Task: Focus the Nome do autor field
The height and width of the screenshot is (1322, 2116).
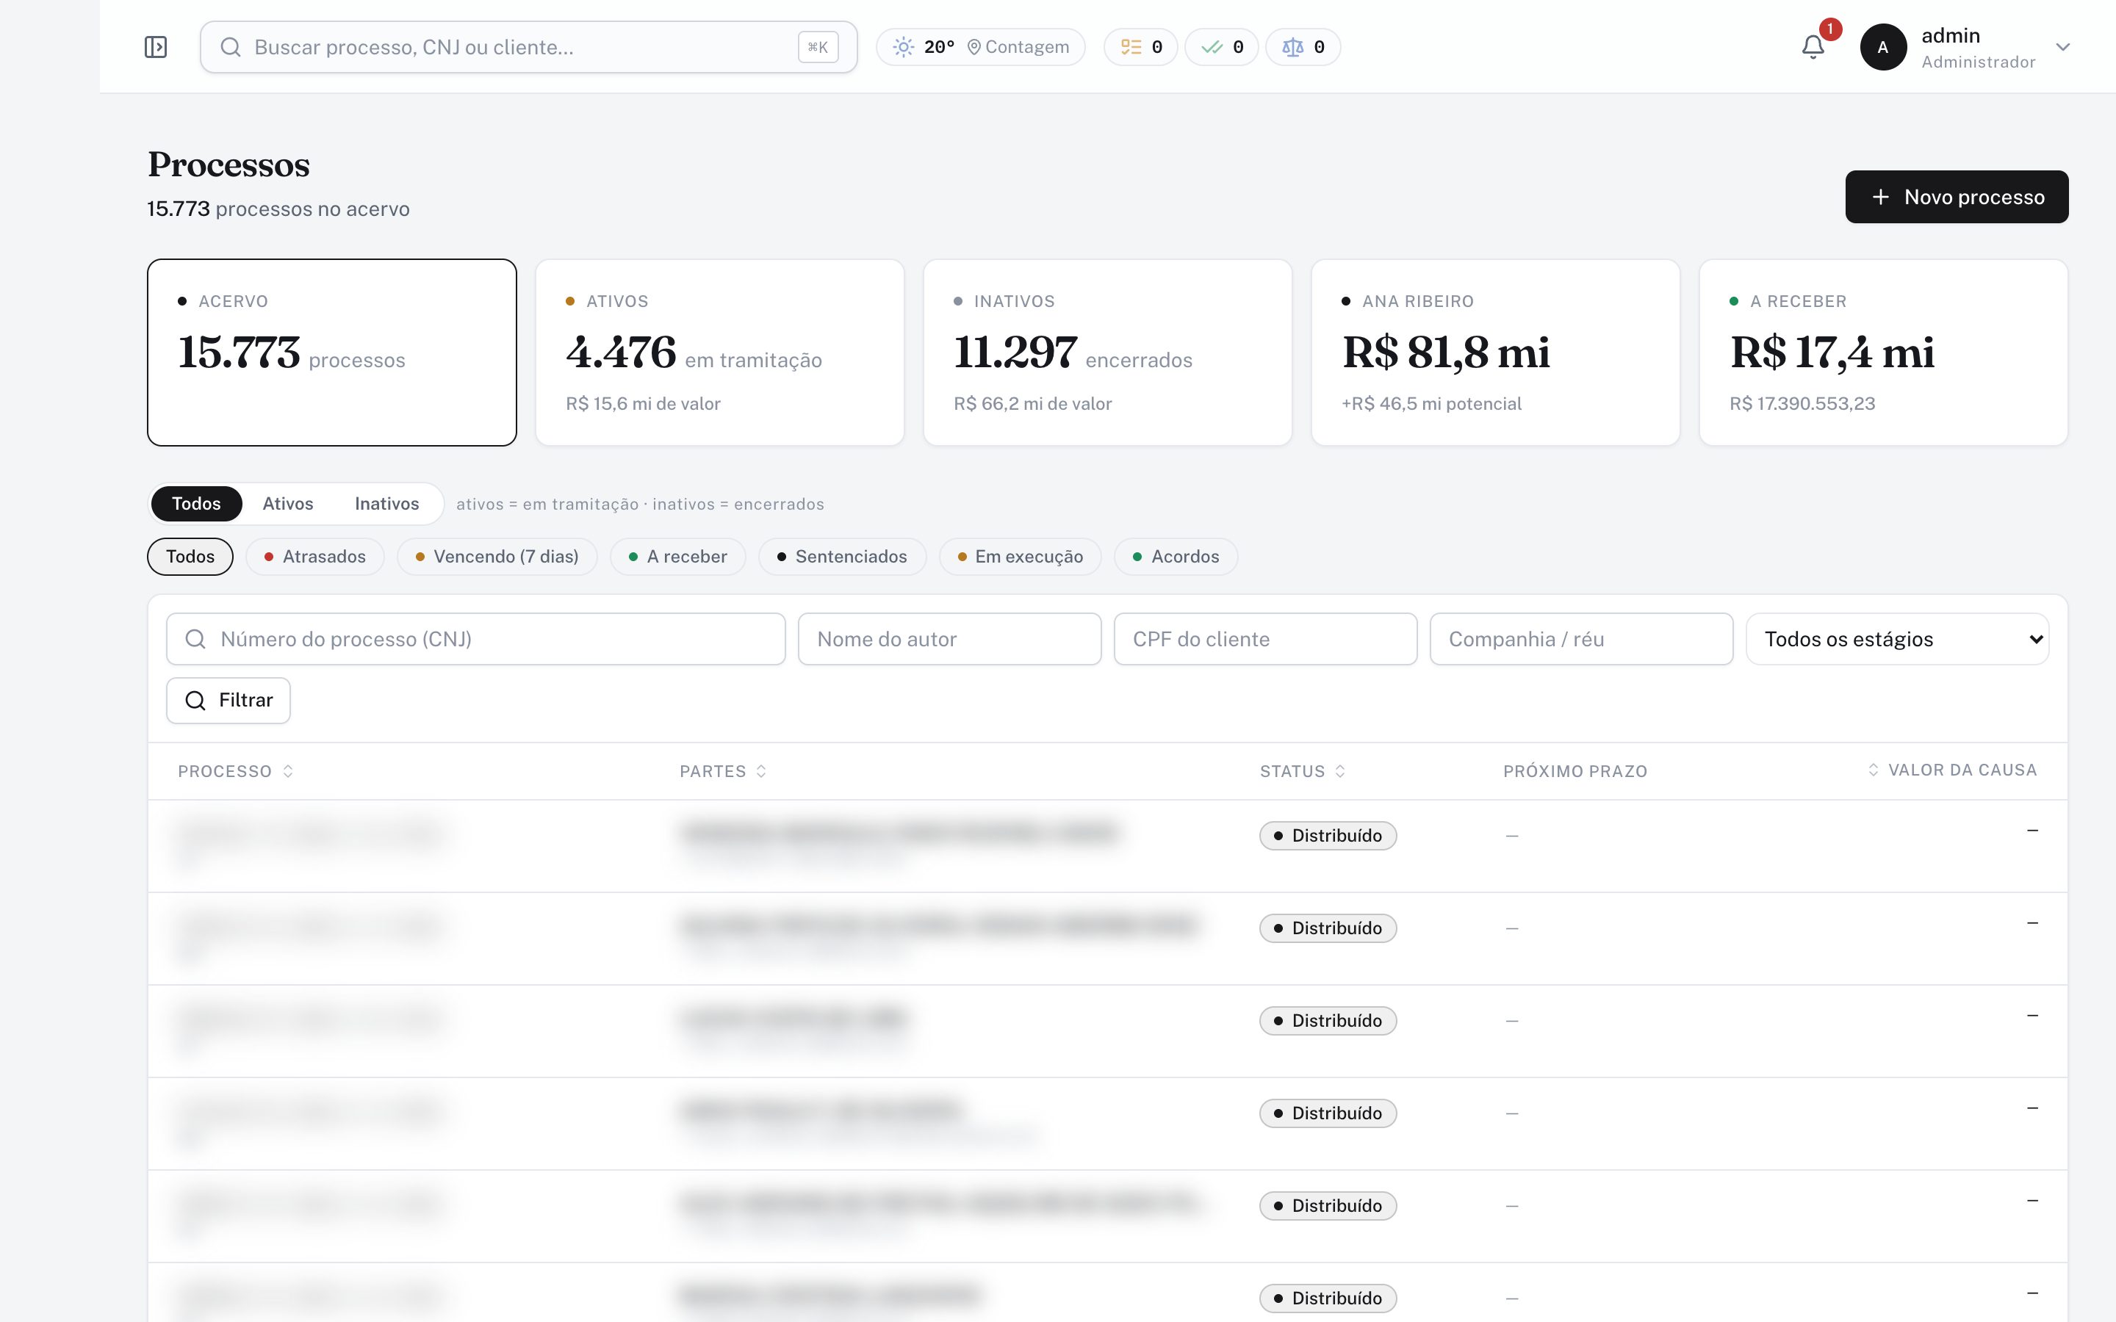Action: click(x=949, y=639)
